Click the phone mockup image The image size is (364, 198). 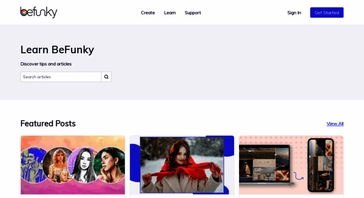[321, 165]
